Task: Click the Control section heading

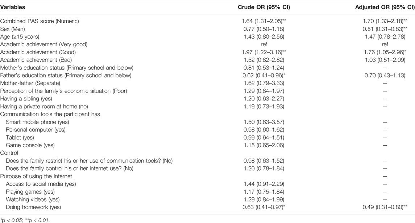Action: pyautogui.click(x=9, y=153)
